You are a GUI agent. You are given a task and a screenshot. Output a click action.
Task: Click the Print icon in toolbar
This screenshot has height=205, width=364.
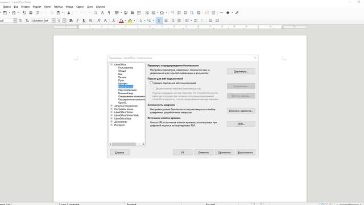coord(31,13)
